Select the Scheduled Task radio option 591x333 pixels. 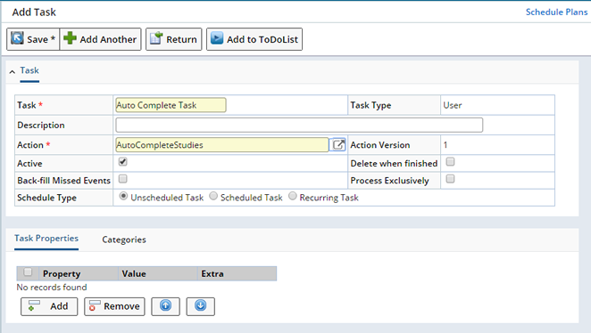[213, 196]
